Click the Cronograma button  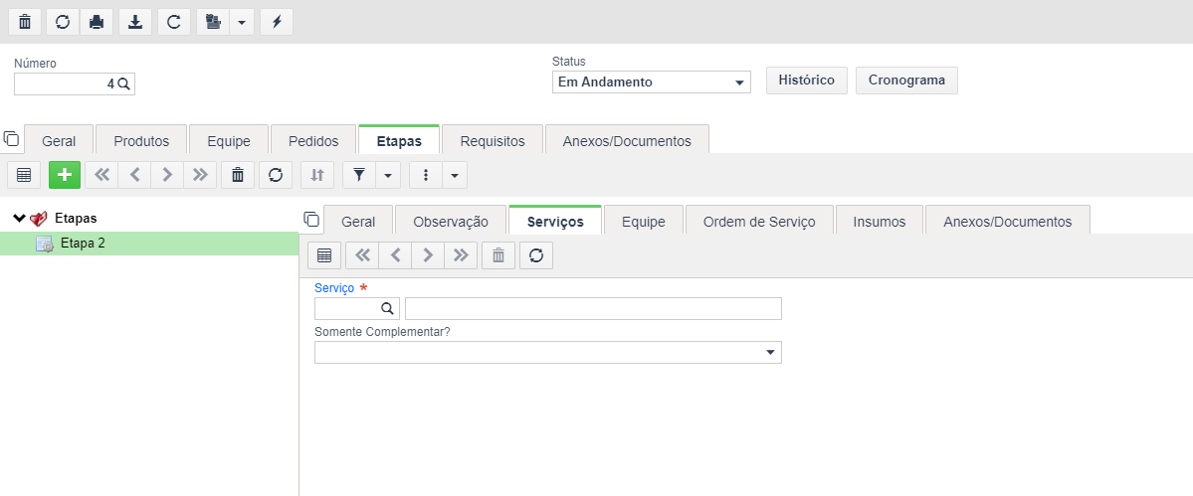tap(906, 81)
